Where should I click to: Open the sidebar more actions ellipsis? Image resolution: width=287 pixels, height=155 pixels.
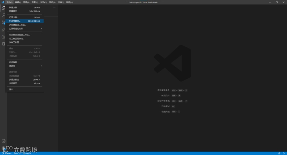pos(54,7)
